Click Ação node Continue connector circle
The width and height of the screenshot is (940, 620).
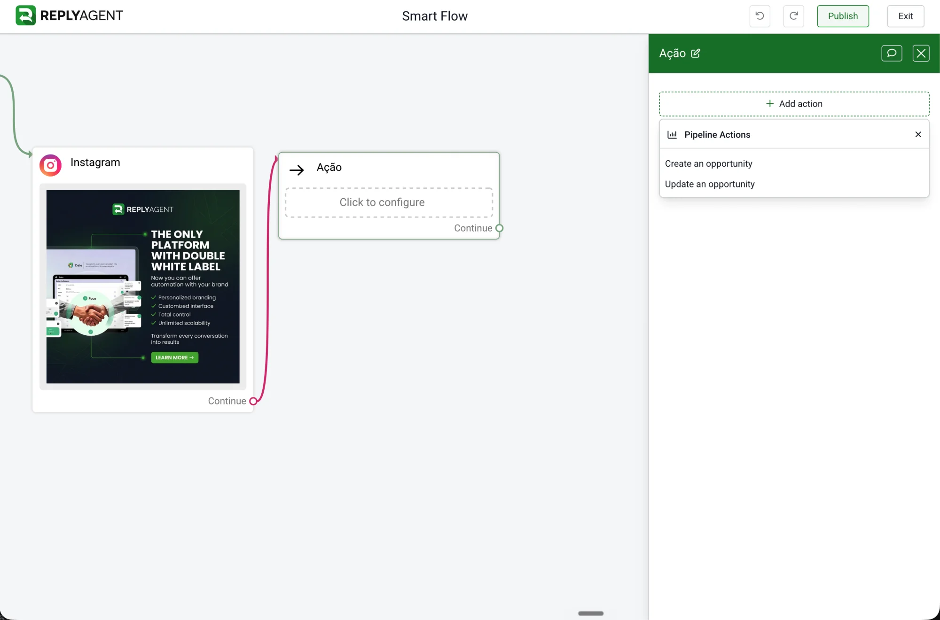(499, 228)
